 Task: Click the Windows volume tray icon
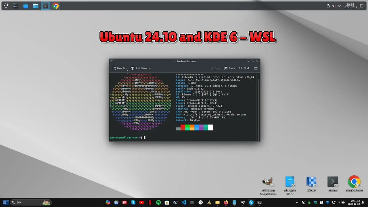[338, 202]
